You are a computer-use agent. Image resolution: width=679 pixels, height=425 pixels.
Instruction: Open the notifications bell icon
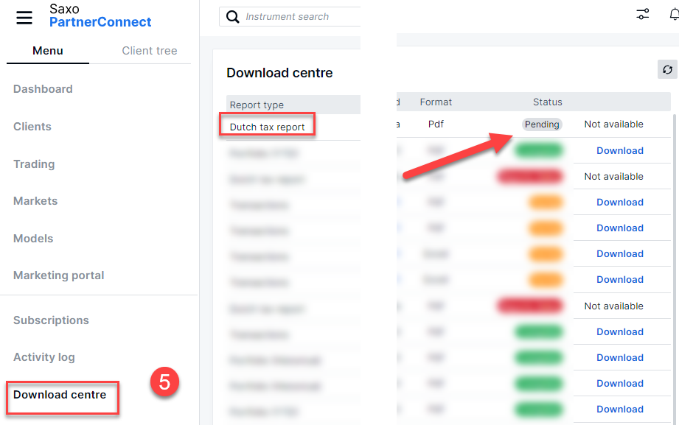pos(673,14)
